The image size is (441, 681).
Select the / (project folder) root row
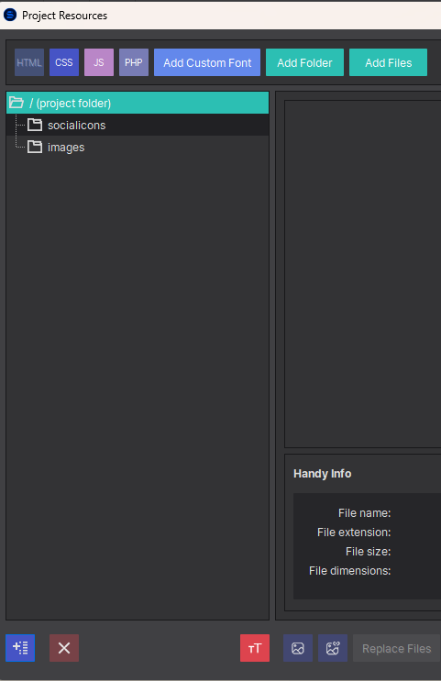pyautogui.click(x=138, y=103)
